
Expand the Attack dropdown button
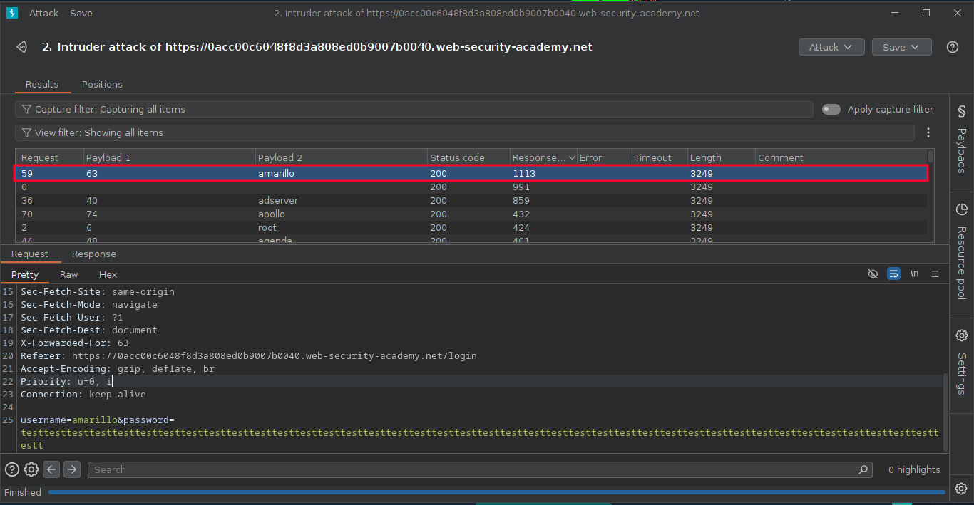831,47
